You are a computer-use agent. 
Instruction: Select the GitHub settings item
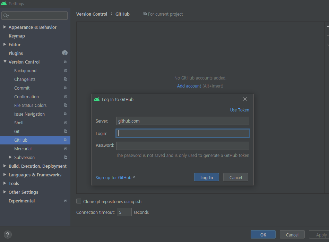pyautogui.click(x=35, y=140)
